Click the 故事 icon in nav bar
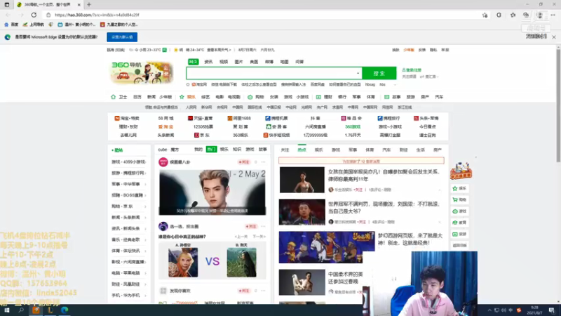The height and width of the screenshot is (316, 561). click(x=386, y=97)
